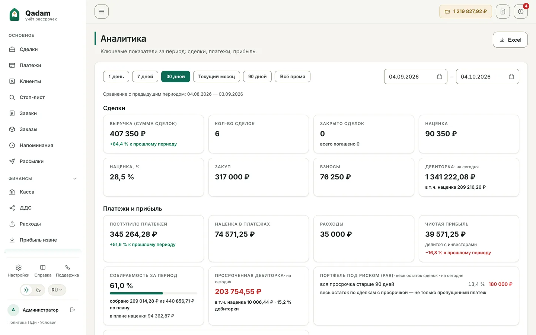536x335 pixels.
Task: Select the Текущий месяц period
Action: [x=217, y=77]
